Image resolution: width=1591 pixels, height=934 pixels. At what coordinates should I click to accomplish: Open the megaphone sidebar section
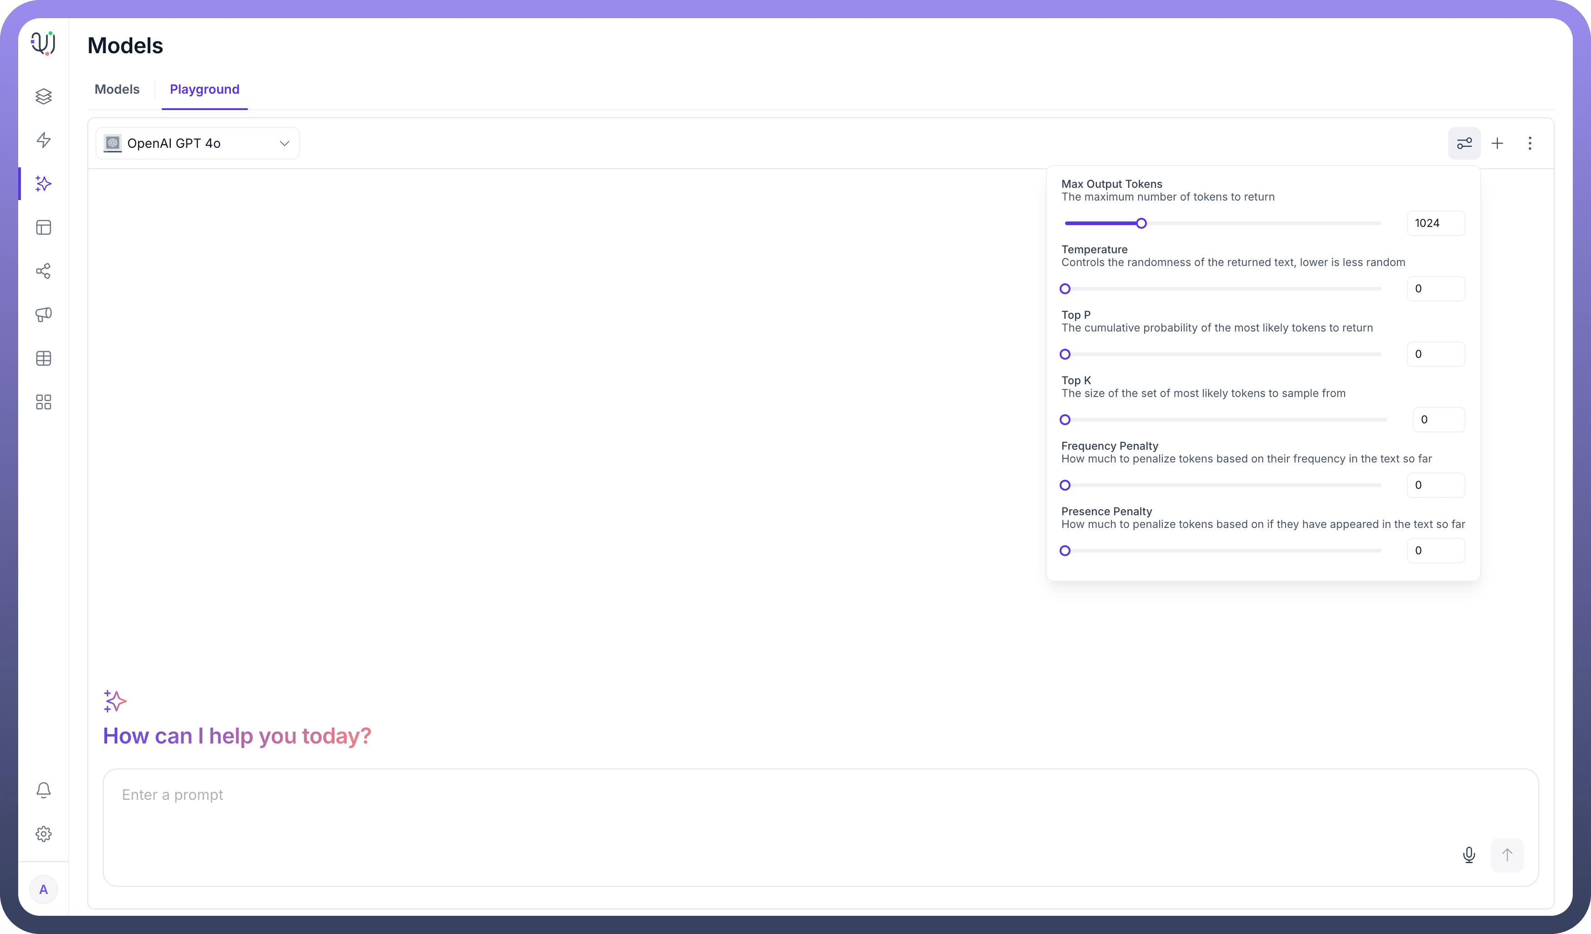[x=44, y=315]
